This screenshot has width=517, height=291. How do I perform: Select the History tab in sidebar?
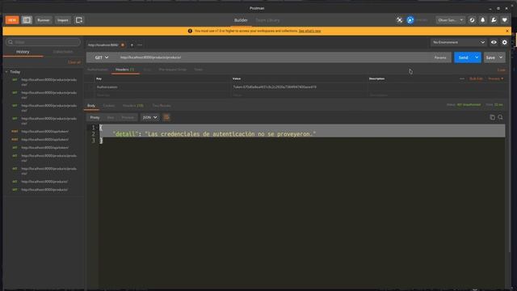[23, 52]
